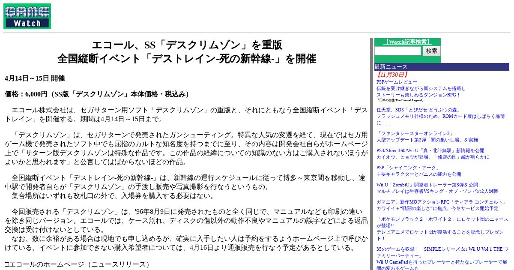Open Wii U「ZombiU」開発者トレーラー第3弾 link
514x270 pixels.
427,185
